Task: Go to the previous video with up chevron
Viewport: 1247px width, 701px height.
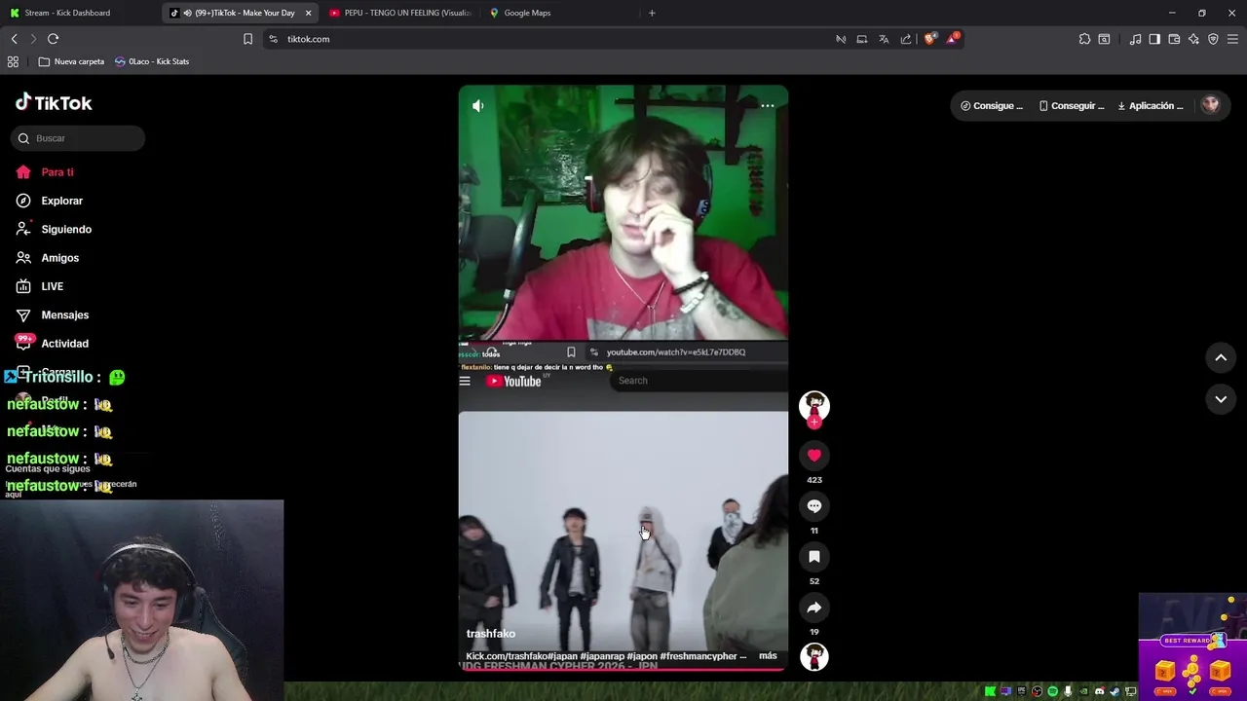Action: (1221, 358)
